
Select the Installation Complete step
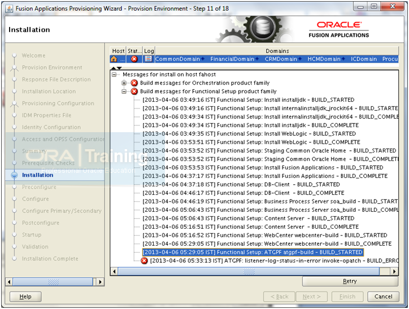click(50, 259)
